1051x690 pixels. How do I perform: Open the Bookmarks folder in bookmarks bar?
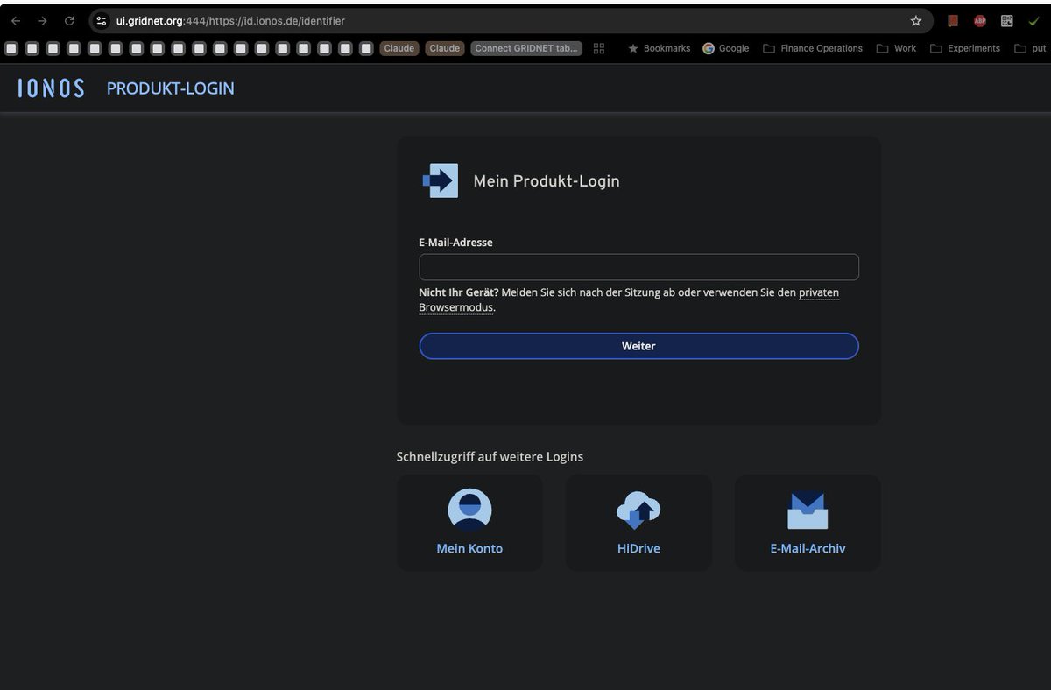click(x=659, y=48)
